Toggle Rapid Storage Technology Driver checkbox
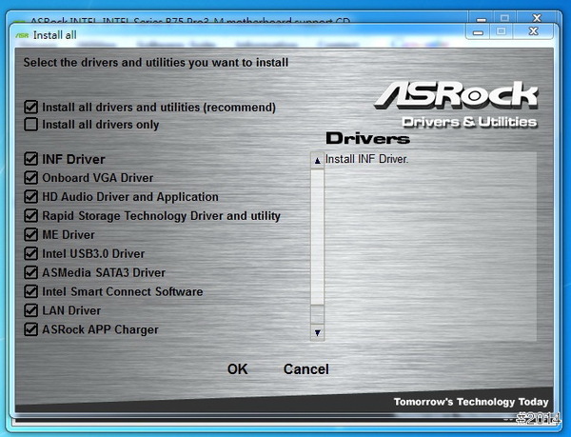Viewport: 571px width, 437px height. (x=32, y=216)
